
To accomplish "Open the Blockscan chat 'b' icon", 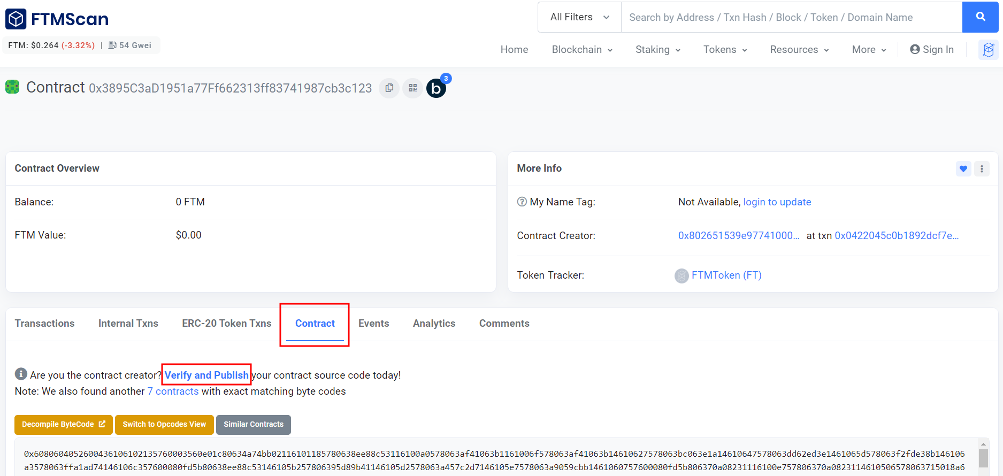I will click(x=436, y=88).
